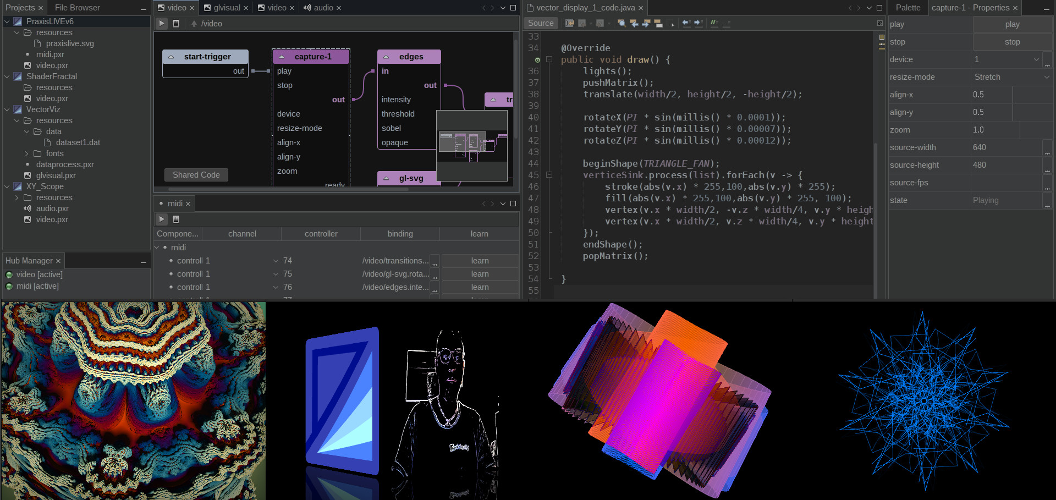
Task: Open the midi editor properties list icon
Action: (176, 219)
